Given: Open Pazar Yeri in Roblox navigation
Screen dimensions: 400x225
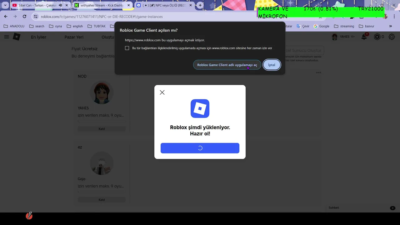Looking at the screenshot, I should pos(74,37).
